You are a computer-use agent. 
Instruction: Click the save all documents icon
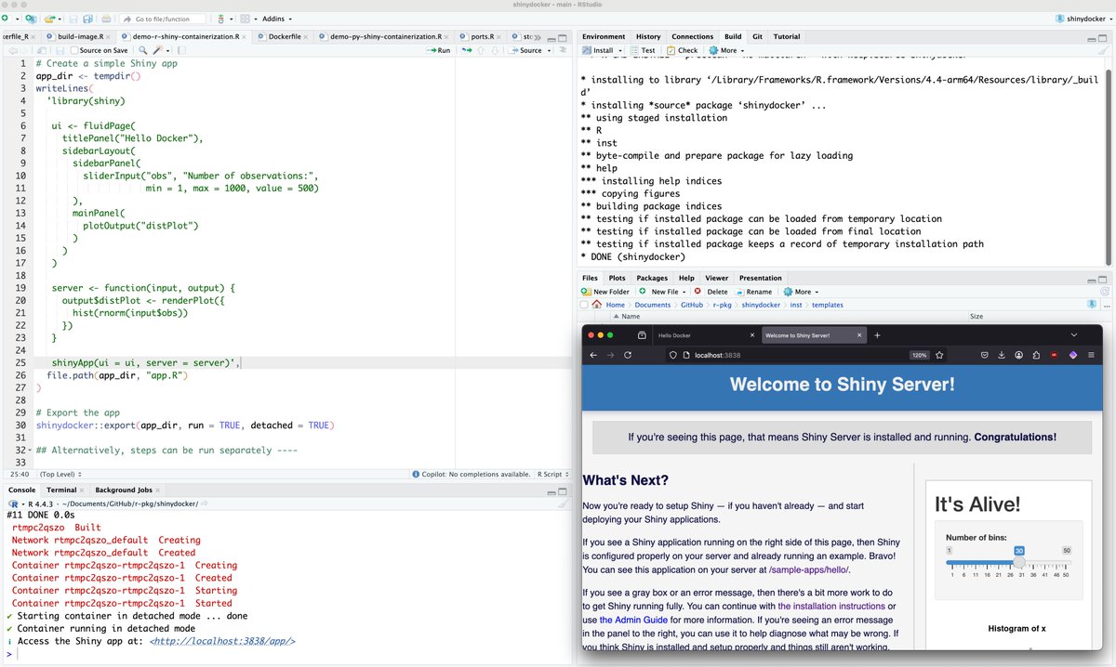click(86, 19)
